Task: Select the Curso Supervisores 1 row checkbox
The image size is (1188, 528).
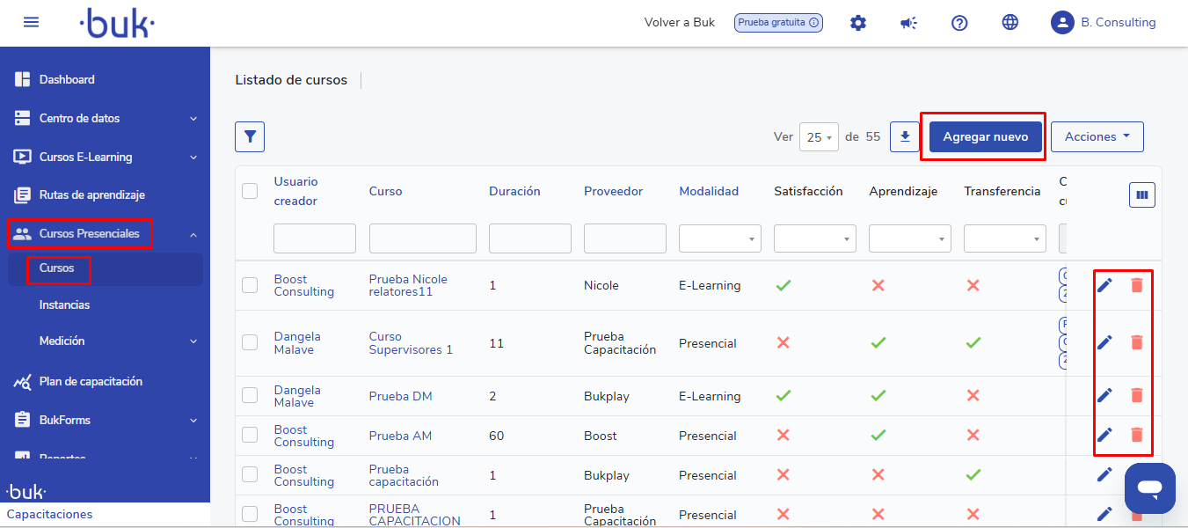Action: click(250, 342)
